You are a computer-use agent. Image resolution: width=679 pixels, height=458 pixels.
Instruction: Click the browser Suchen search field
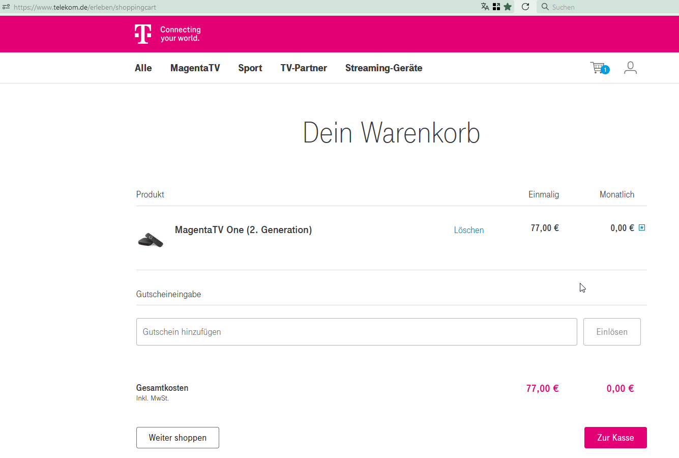608,7
